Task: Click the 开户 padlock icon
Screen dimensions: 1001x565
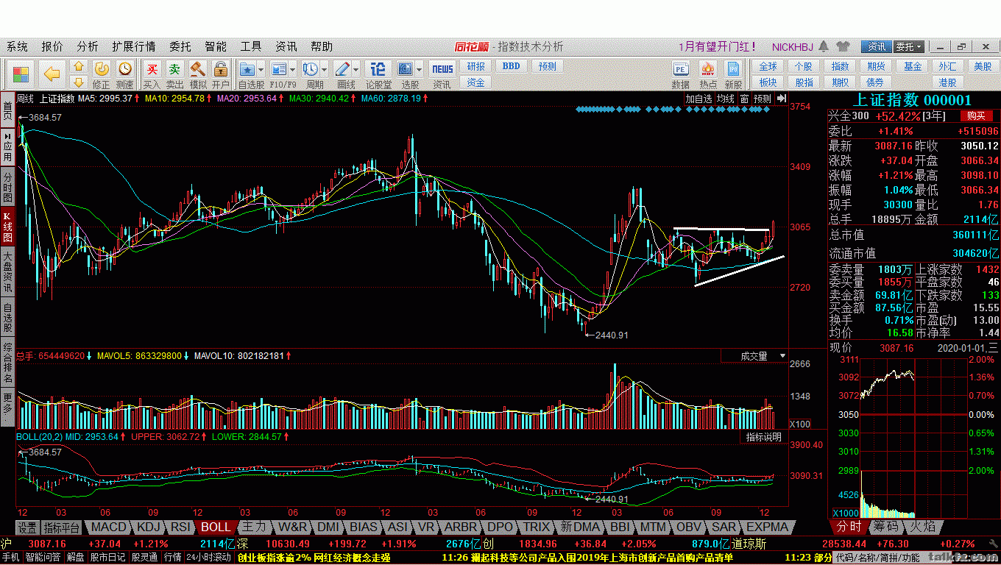Action: point(220,69)
